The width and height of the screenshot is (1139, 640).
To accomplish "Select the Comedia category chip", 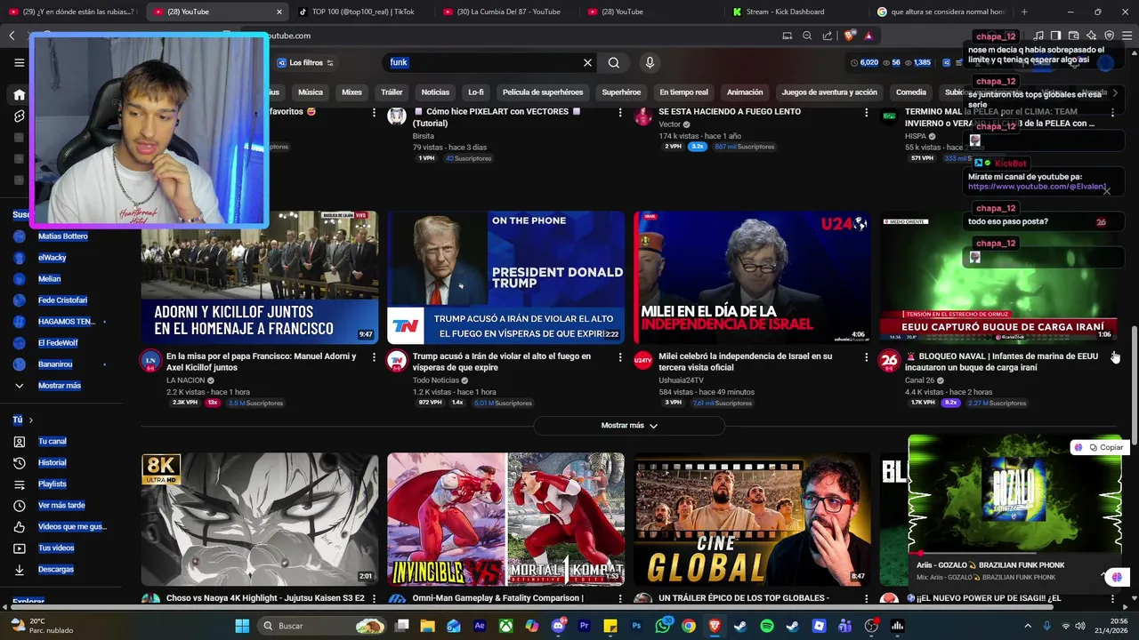I will (911, 92).
